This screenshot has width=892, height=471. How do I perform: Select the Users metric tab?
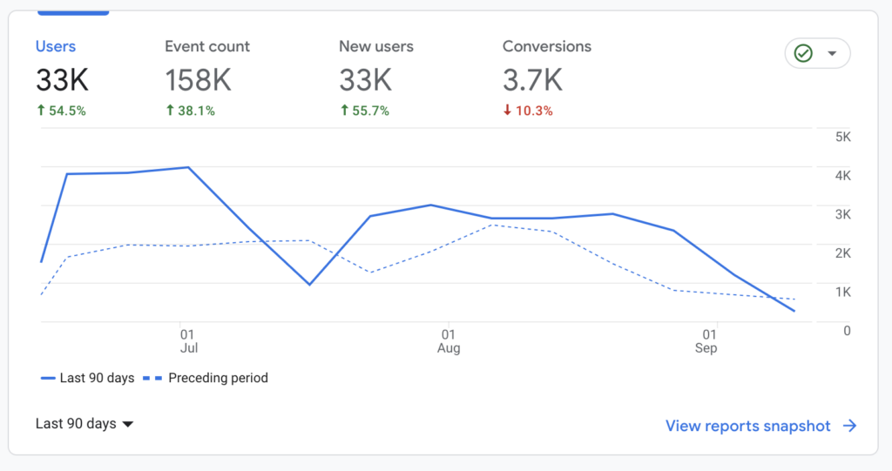tap(56, 47)
